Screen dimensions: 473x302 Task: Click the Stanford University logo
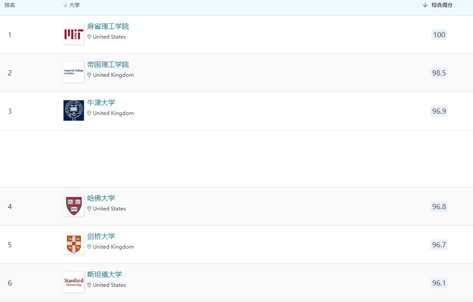pyautogui.click(x=73, y=282)
